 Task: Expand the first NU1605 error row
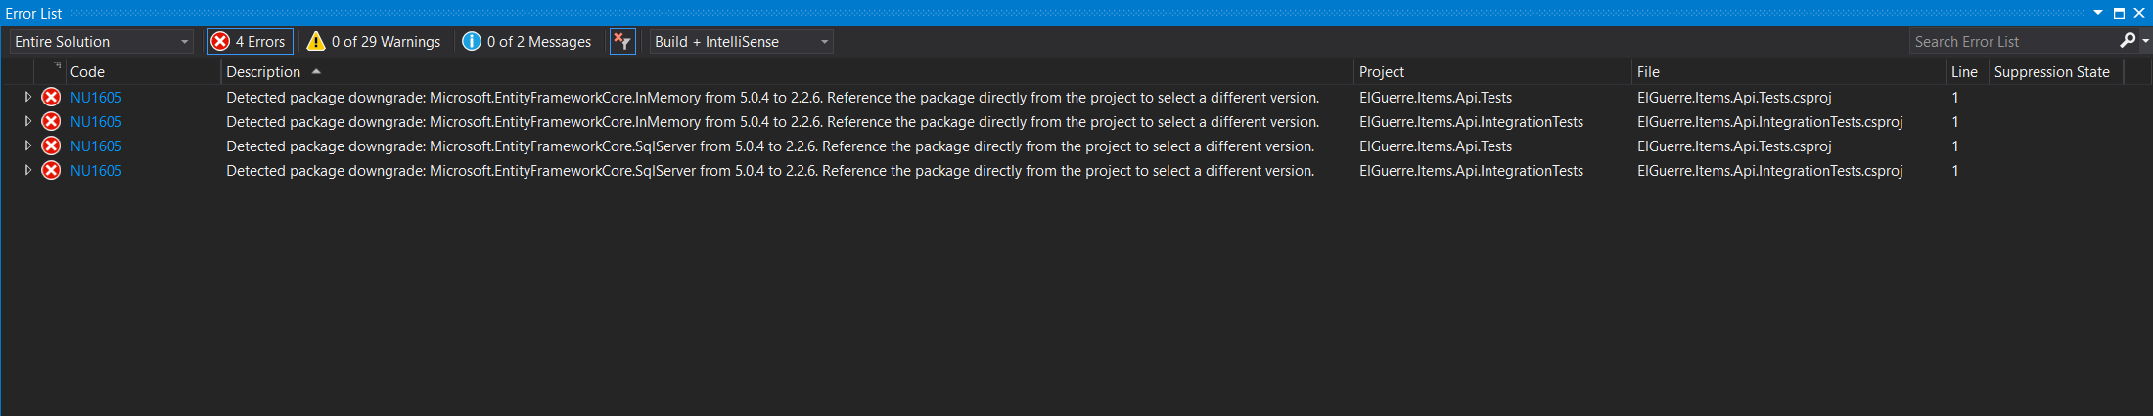[x=28, y=98]
